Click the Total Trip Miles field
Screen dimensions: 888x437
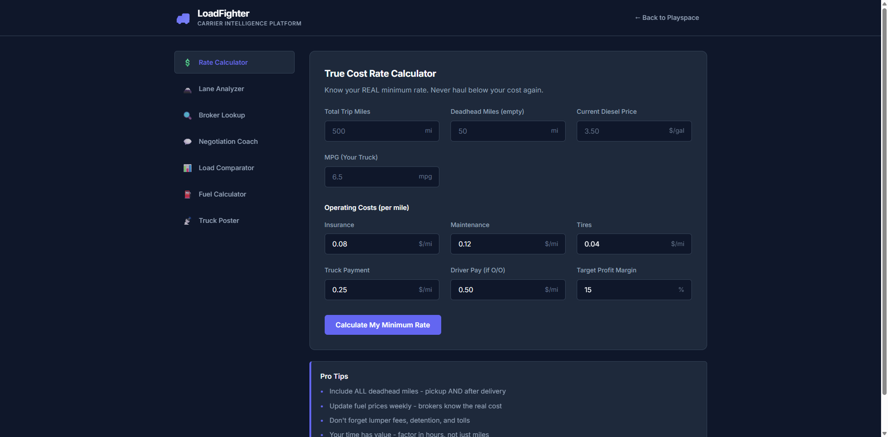click(382, 131)
